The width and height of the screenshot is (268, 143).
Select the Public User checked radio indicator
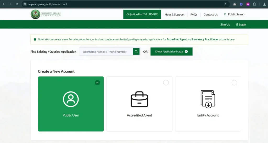[x=97, y=83]
